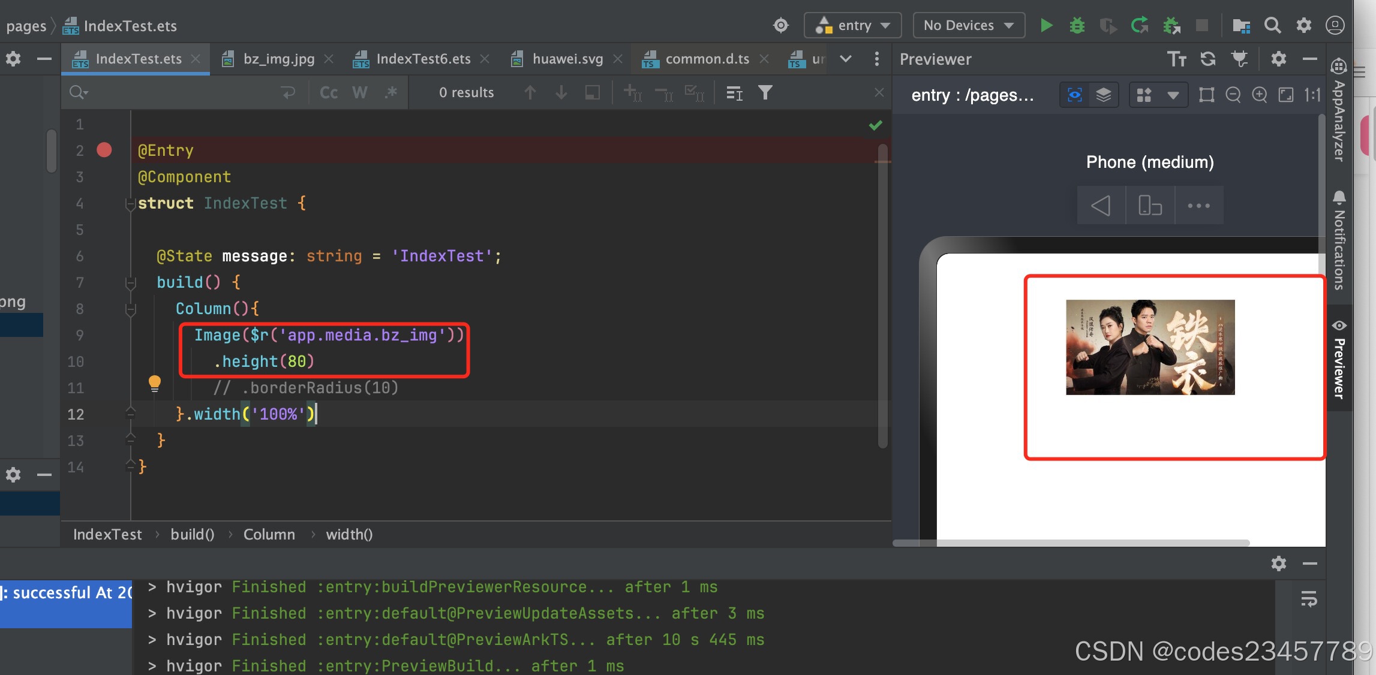Viewport: 1376px width, 675px height.
Task: Click the back triangle in preview device
Action: click(1101, 206)
